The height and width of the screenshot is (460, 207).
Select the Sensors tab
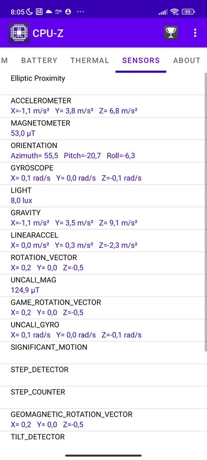141,61
